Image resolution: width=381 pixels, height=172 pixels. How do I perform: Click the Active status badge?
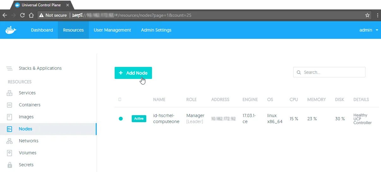click(x=139, y=119)
